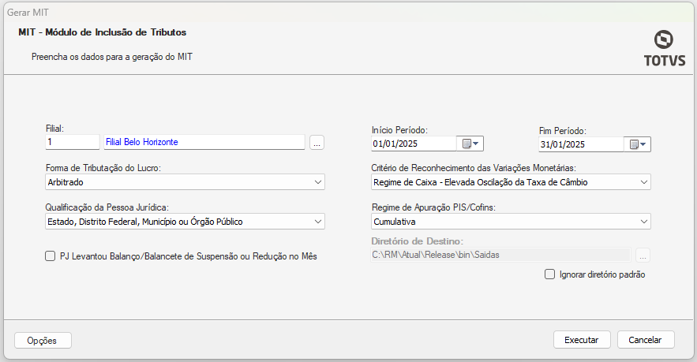
Task: Click the TOTVS logo
Action: [663, 49]
